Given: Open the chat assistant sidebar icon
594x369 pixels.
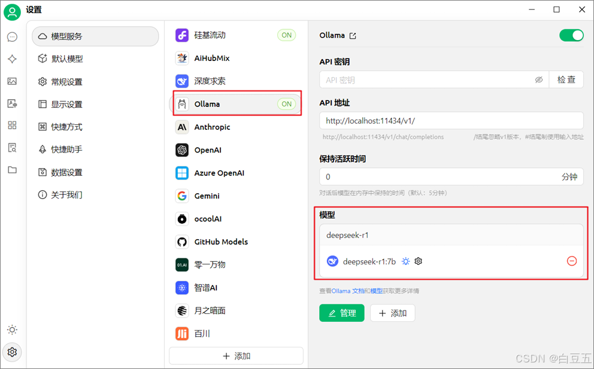Looking at the screenshot, I should (x=12, y=36).
